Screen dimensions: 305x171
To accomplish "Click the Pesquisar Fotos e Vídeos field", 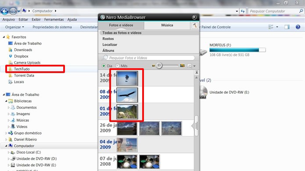I will 148,58.
